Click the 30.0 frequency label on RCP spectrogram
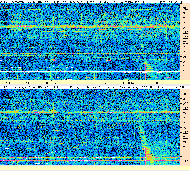190x171 pixels. point(186,13)
